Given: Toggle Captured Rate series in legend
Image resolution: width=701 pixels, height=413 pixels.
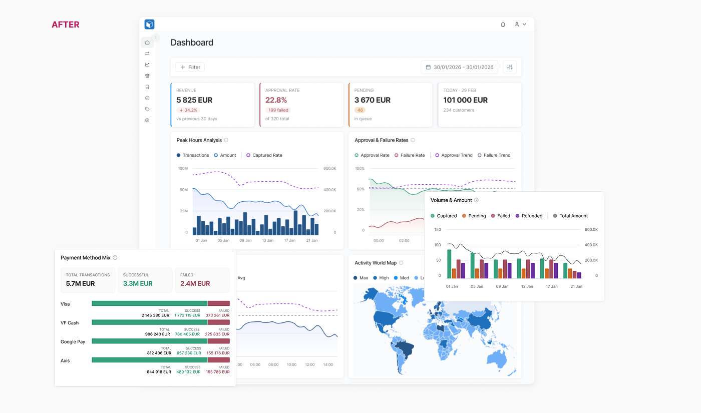Looking at the screenshot, I should [264, 155].
